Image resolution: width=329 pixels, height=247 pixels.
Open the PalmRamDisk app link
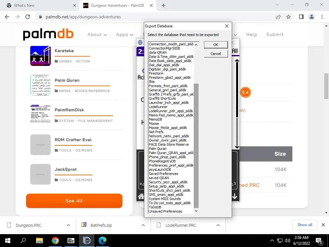coord(69,110)
